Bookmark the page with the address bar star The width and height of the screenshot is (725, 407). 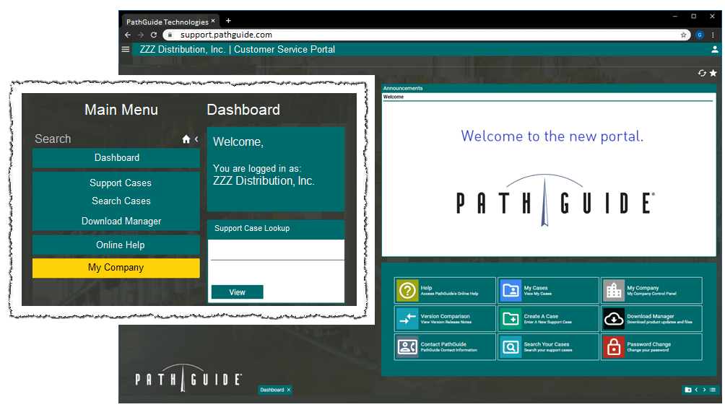click(x=683, y=35)
